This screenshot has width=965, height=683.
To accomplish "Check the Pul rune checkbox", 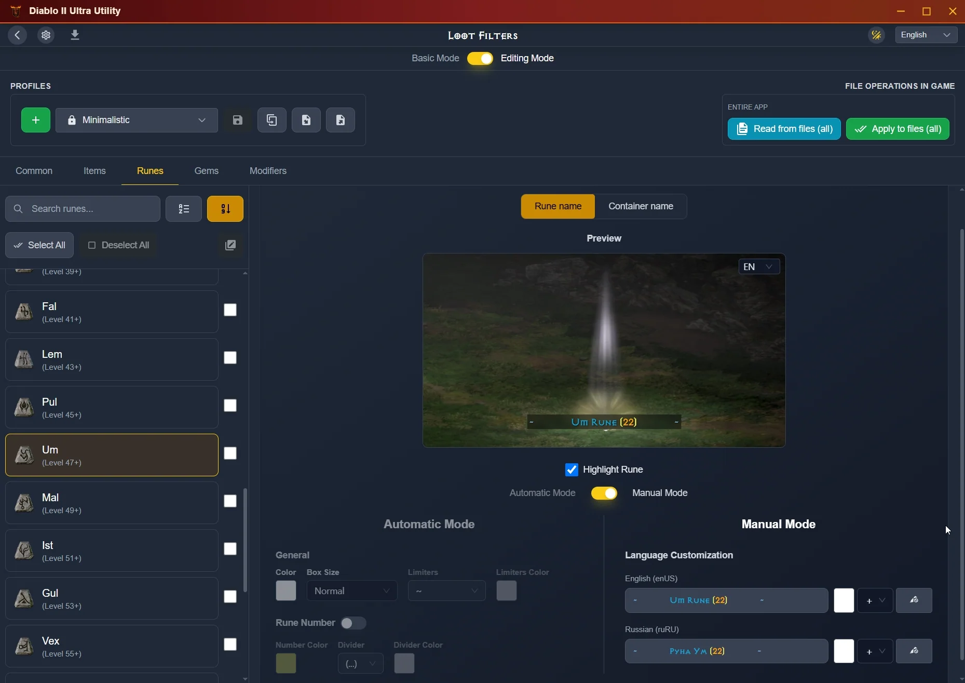I will coord(230,406).
